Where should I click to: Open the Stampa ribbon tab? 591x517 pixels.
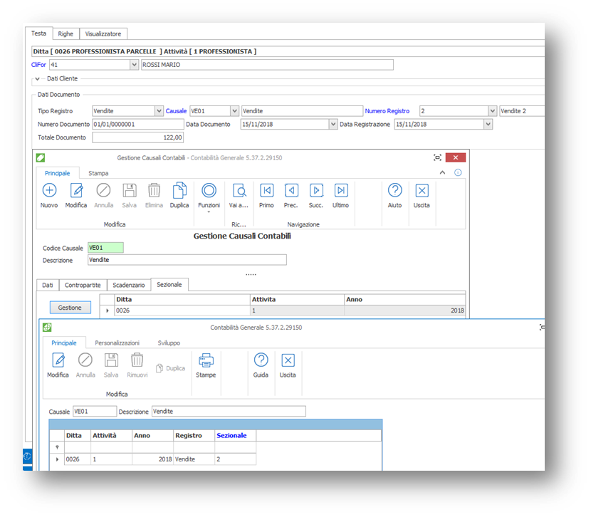pyautogui.click(x=98, y=173)
